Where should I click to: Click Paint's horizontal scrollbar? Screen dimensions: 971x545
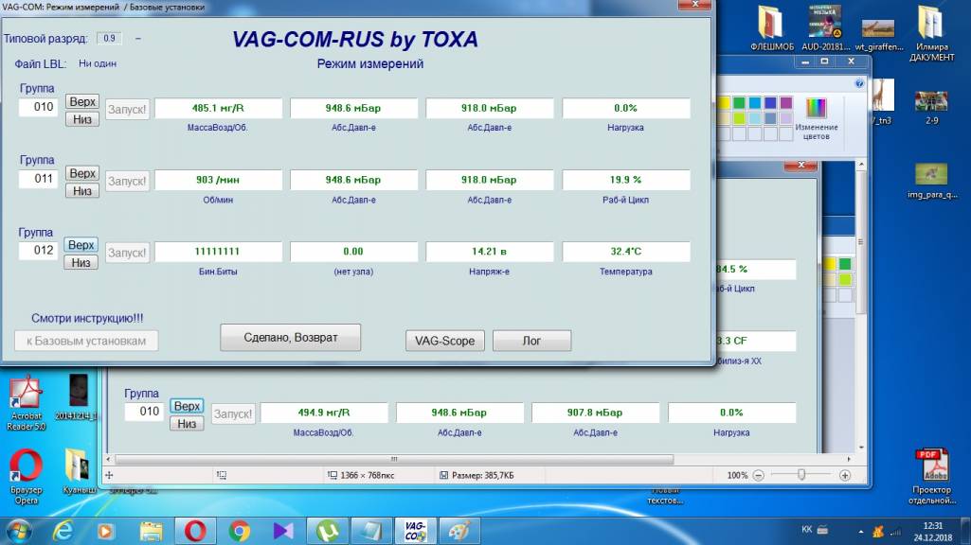(474, 459)
